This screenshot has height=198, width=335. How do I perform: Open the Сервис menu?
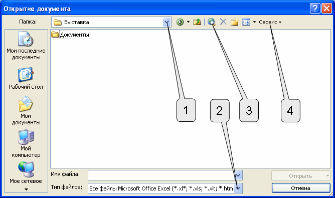point(270,22)
